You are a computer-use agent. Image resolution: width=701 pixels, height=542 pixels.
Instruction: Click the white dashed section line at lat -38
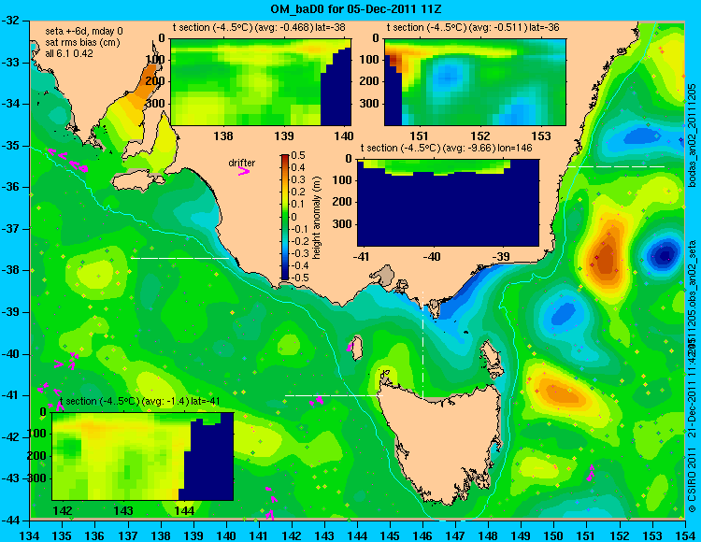click(179, 258)
